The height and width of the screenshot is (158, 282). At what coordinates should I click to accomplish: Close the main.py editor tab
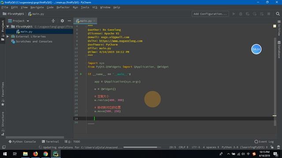point(94,21)
